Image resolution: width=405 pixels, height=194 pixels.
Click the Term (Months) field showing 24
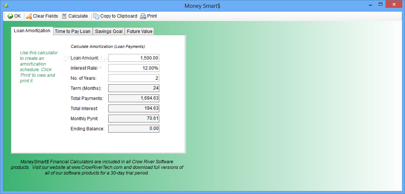(133, 88)
